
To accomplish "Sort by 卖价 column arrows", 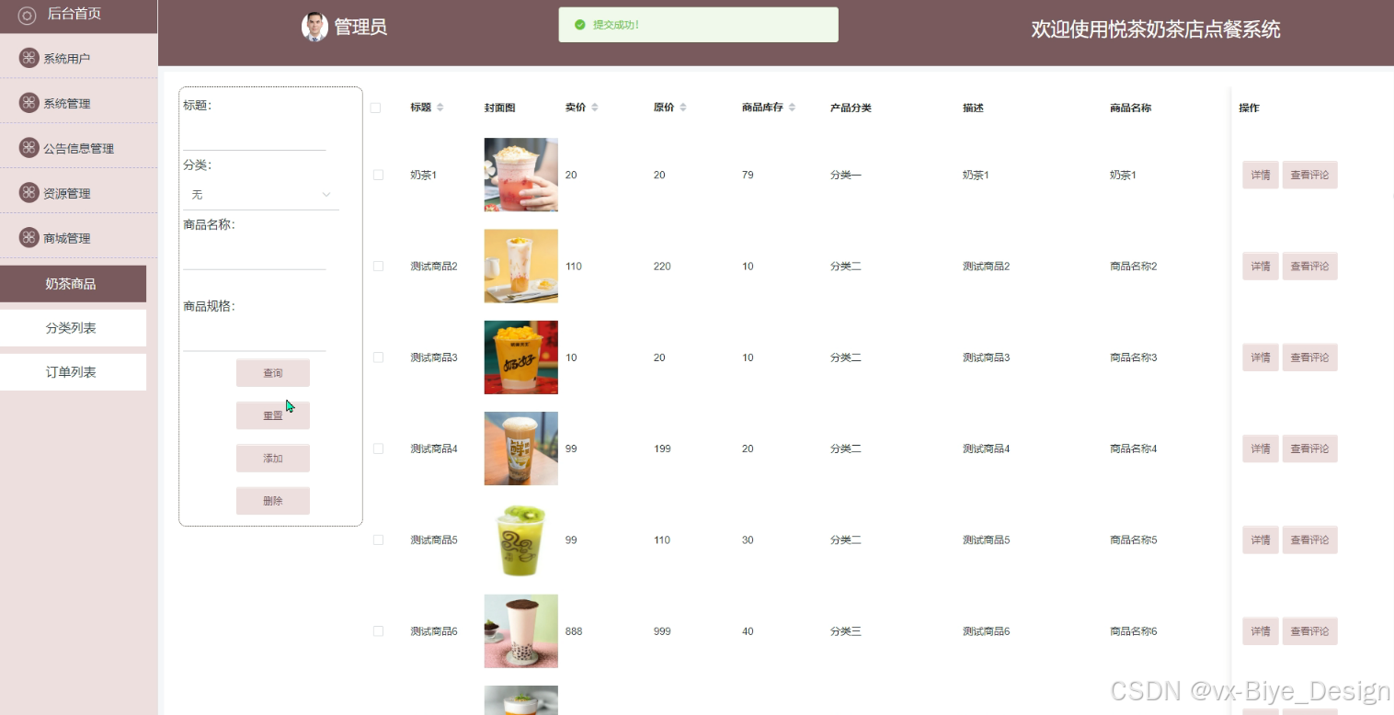I will click(x=594, y=108).
